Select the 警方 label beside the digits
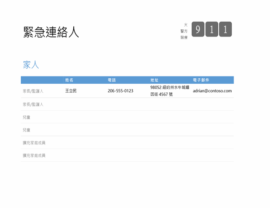270x208 pixels. pyautogui.click(x=184, y=31)
